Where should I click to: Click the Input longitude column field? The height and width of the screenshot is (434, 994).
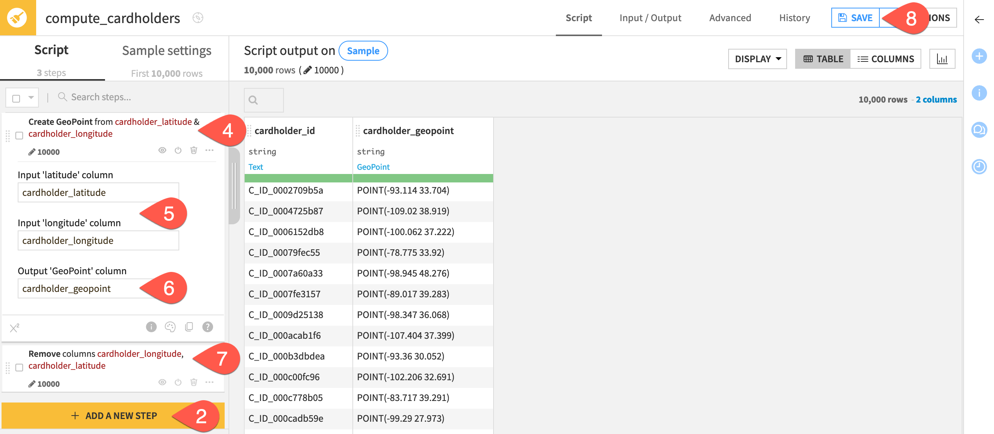coord(98,241)
